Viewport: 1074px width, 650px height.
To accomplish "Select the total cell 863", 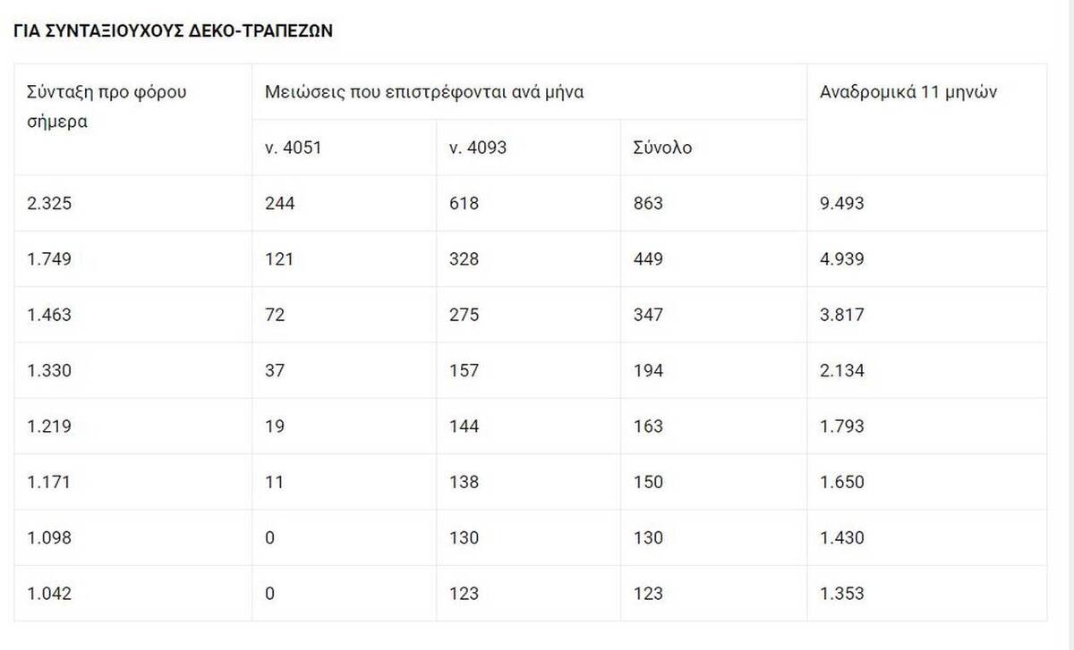I will point(649,203).
